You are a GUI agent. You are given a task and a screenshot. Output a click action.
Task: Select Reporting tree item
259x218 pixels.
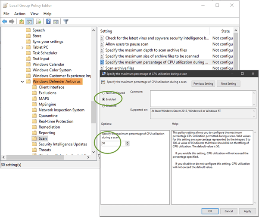pos(47,132)
